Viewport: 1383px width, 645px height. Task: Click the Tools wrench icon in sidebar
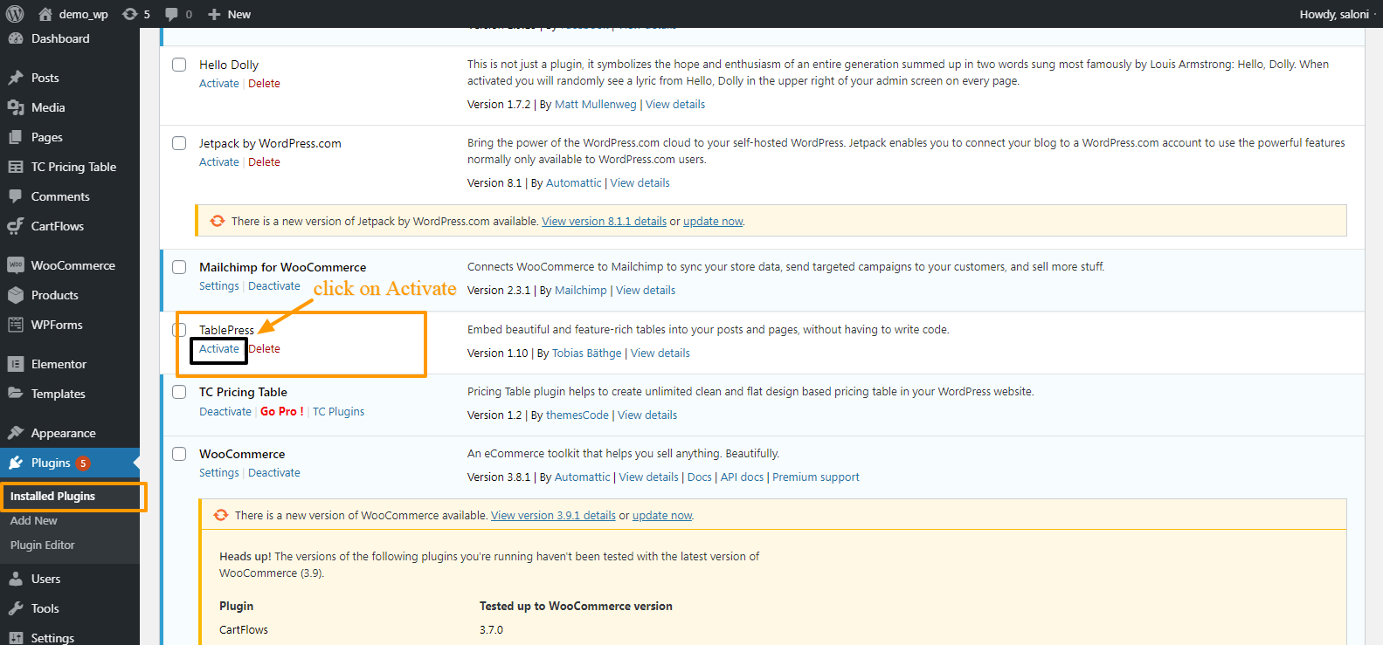tap(15, 608)
